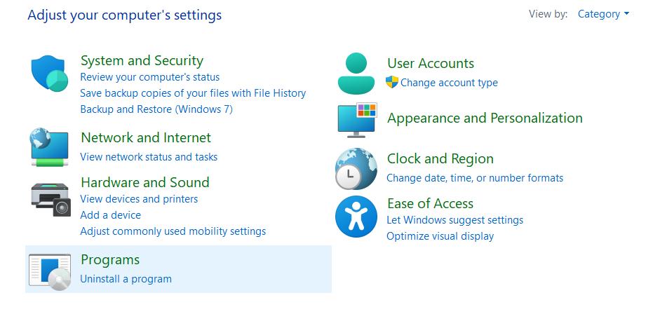Open Network and Internet category
This screenshot has height=321, width=660.
coord(146,137)
